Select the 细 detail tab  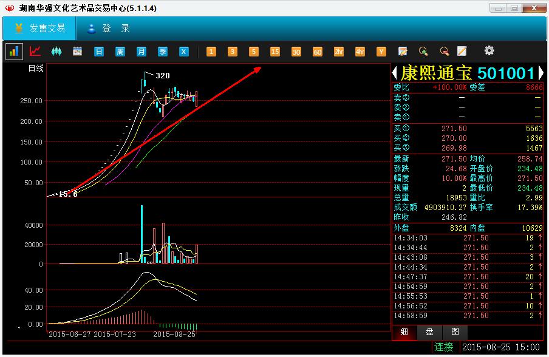point(404,331)
